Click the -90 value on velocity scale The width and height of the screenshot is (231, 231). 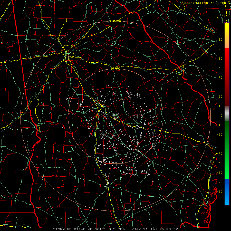219,201
